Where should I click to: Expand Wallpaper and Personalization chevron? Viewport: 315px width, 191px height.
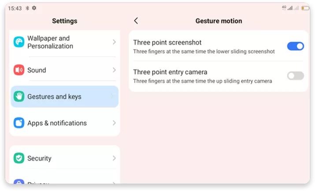pos(114,42)
